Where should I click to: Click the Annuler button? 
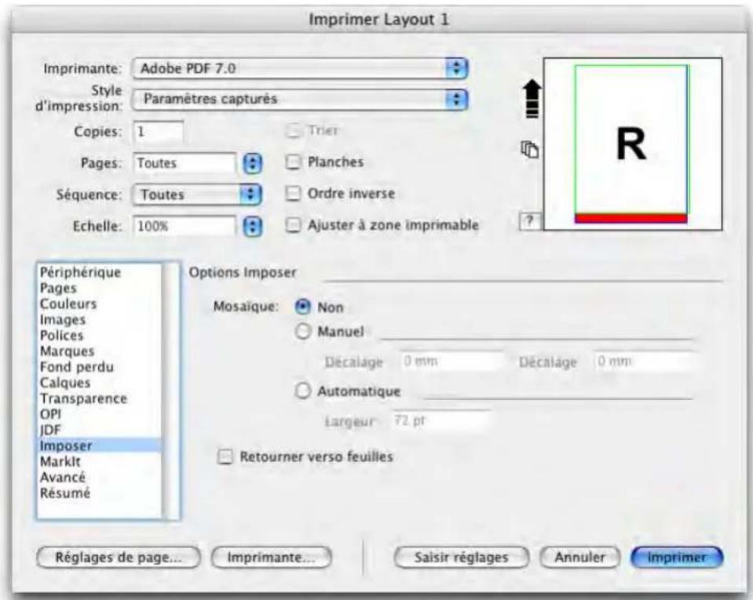pos(579,558)
